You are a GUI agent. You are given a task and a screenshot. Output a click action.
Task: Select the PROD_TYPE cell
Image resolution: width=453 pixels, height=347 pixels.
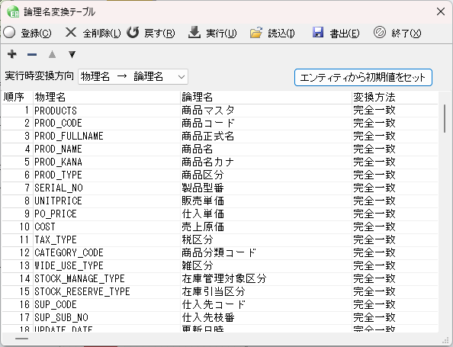click(106, 175)
